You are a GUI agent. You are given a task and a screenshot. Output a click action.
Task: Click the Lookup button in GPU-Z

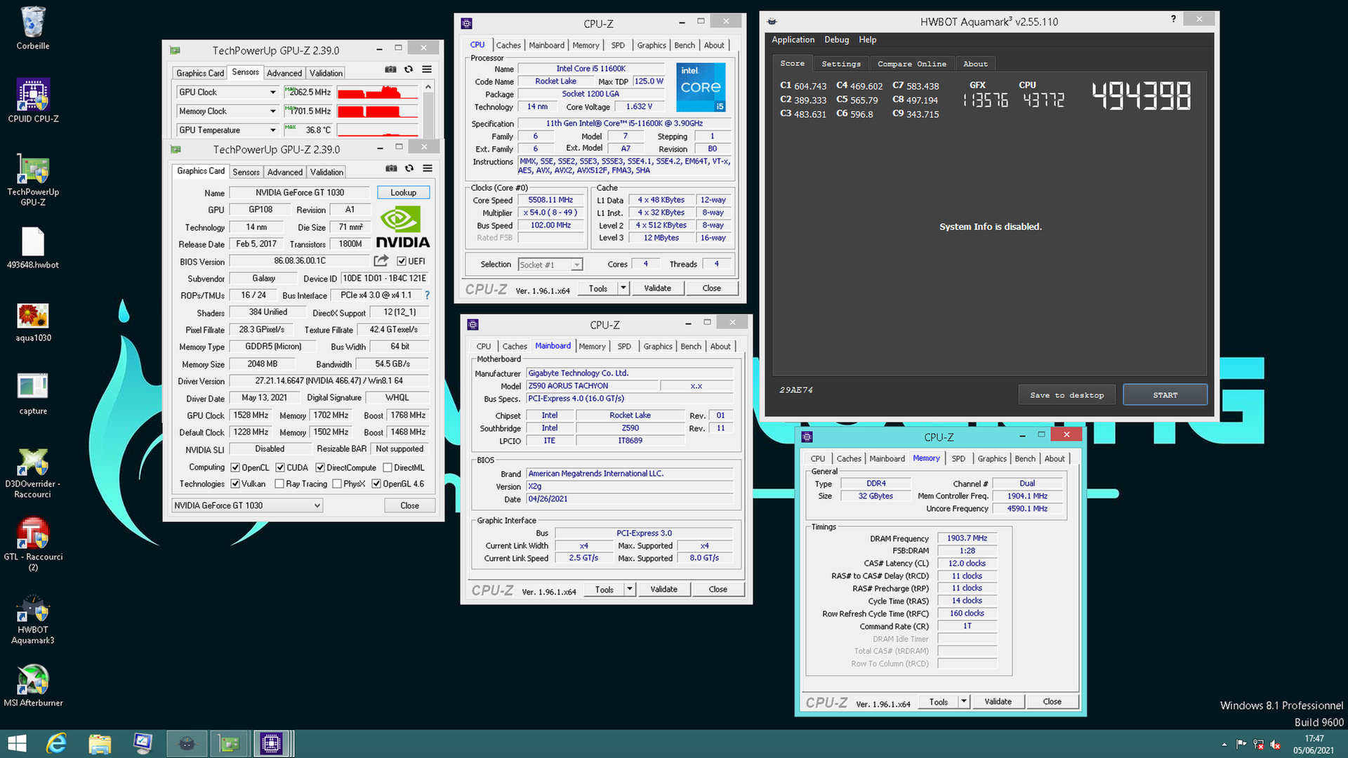403,192
